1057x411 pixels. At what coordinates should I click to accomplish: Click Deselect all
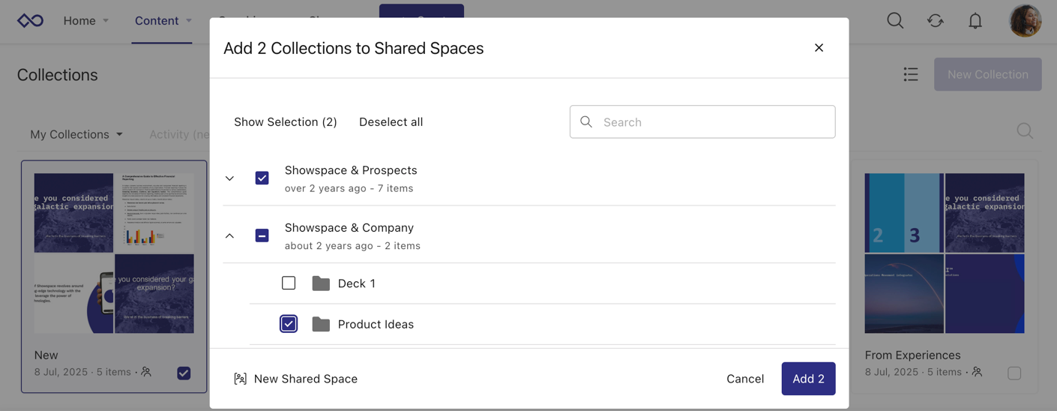391,121
